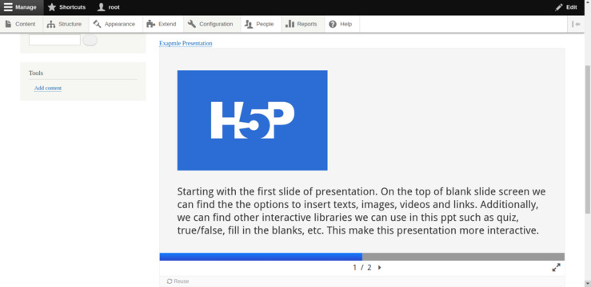Open Shortcuts star menu
This screenshot has width=591, height=287.
pyautogui.click(x=66, y=7)
